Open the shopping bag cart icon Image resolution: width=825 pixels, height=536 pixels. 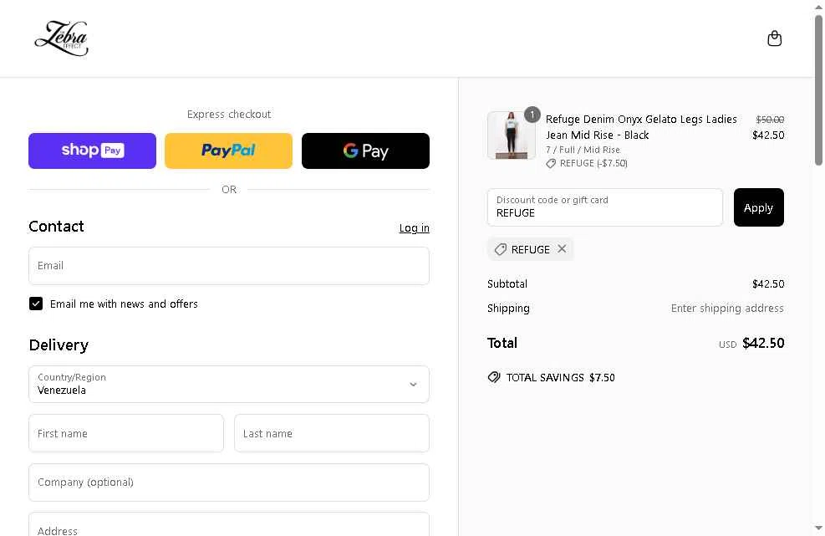(x=774, y=38)
